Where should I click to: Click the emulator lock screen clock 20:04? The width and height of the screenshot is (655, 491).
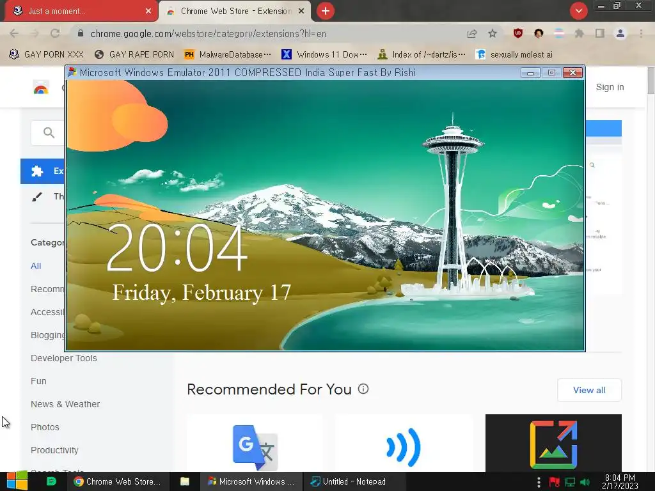(x=177, y=248)
